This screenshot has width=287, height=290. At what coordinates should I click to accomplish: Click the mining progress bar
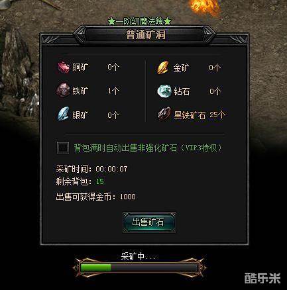point(139,267)
